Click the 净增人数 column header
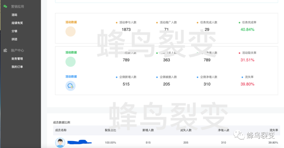Viewport: 284px width, 148px height. 224,130
